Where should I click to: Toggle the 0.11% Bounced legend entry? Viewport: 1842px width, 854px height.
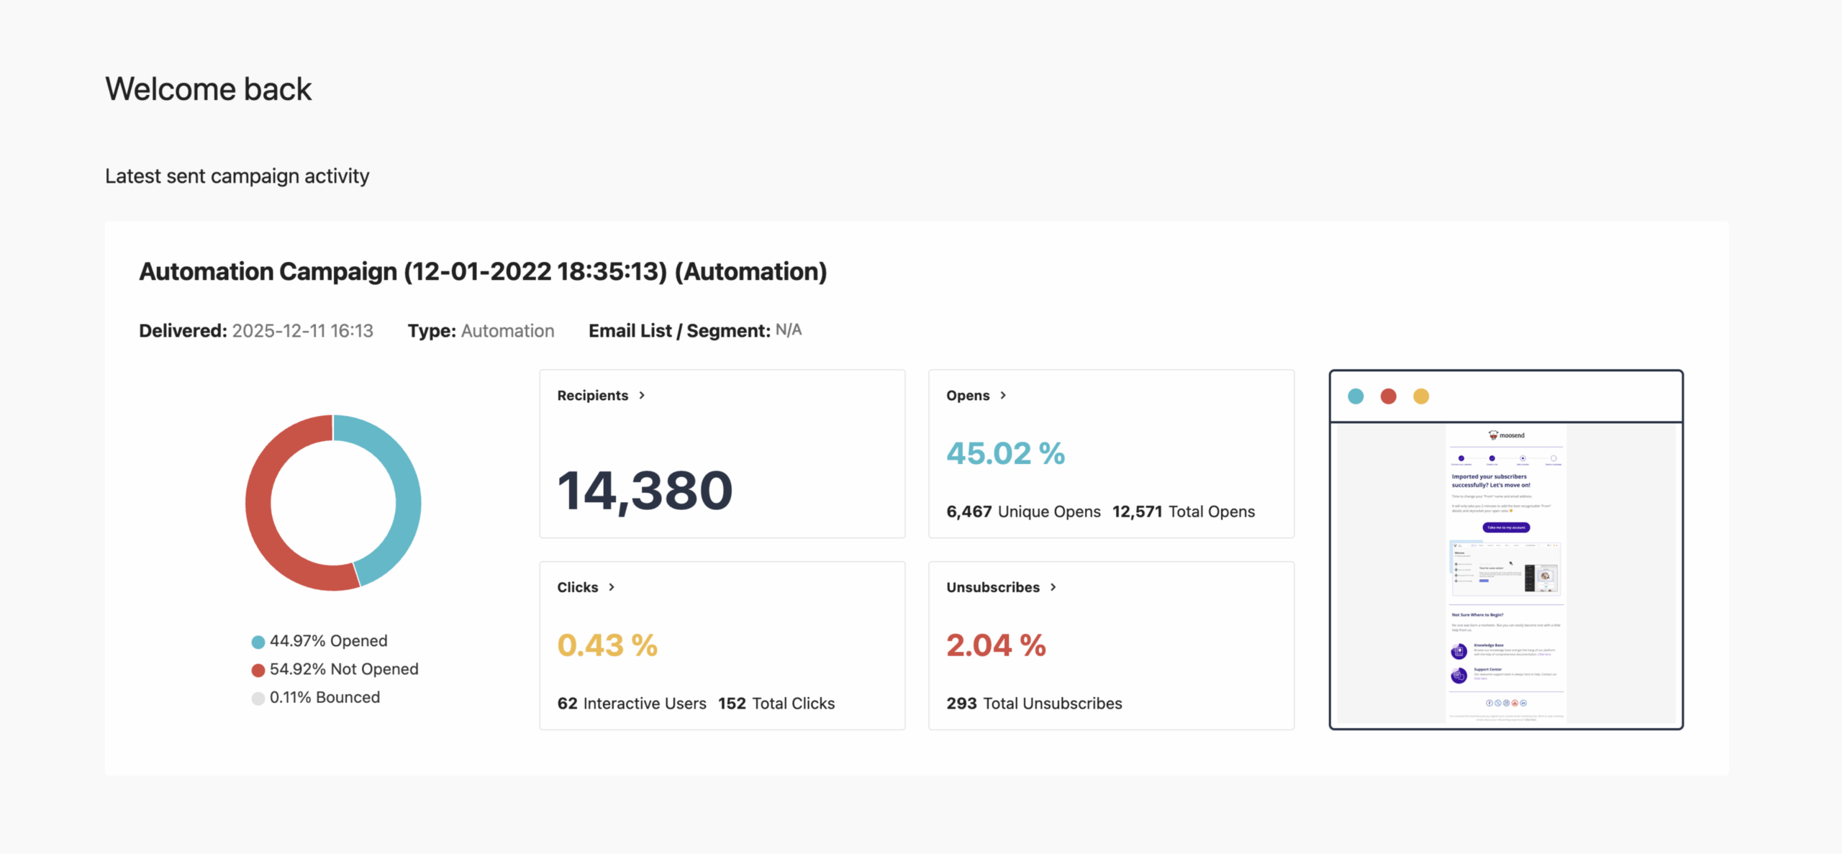(317, 696)
